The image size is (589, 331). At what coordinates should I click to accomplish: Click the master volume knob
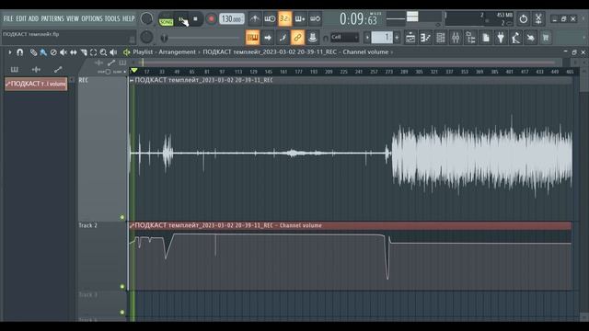click(146, 18)
